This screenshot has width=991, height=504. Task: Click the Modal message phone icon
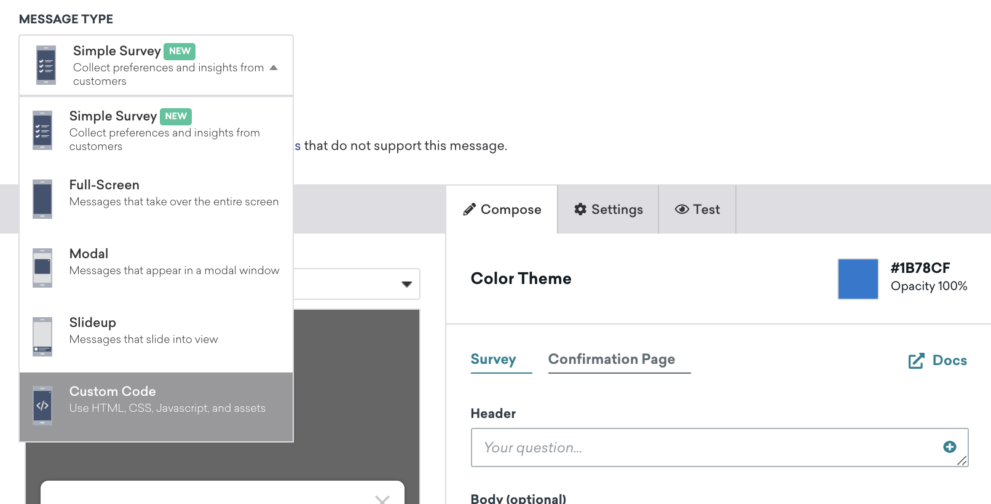tap(42, 268)
